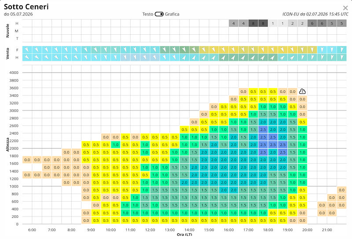The image size is (352, 239).
Task: Click the Vento row group label
Action: click(x=7, y=53)
